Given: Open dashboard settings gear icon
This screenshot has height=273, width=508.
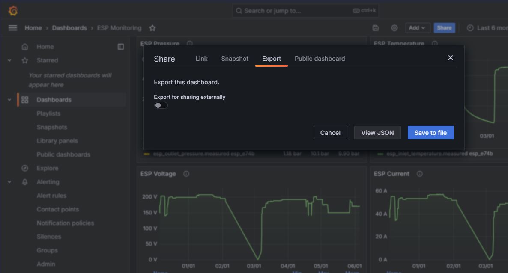Looking at the screenshot, I should tap(394, 28).
